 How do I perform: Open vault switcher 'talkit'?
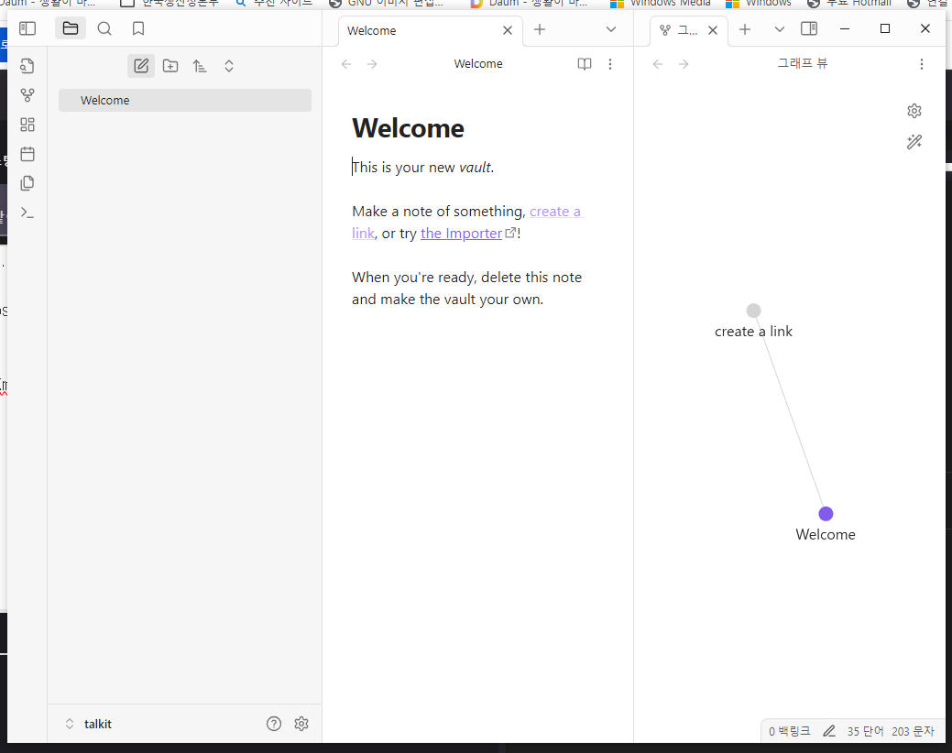[89, 724]
